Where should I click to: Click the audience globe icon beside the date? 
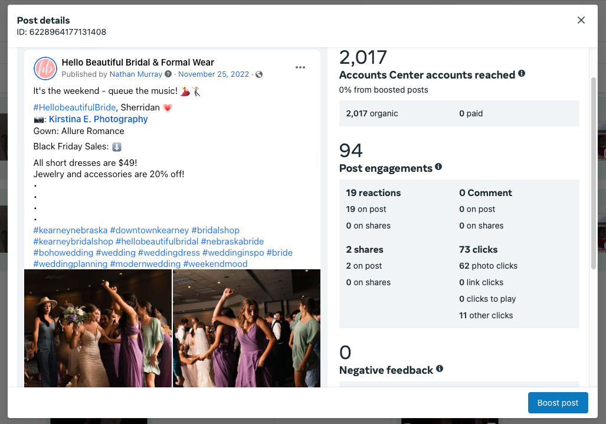point(258,74)
